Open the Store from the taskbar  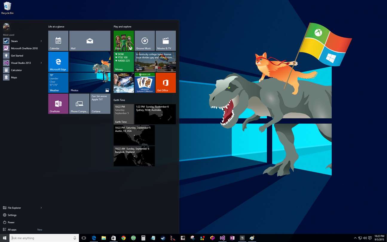(x=114, y=238)
